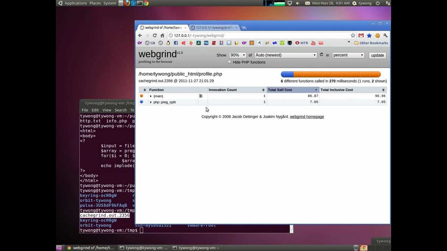Expand the {main} function row

coord(151,96)
